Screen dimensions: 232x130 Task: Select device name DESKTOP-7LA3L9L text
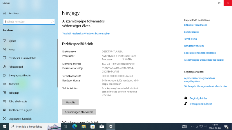tap(112, 51)
